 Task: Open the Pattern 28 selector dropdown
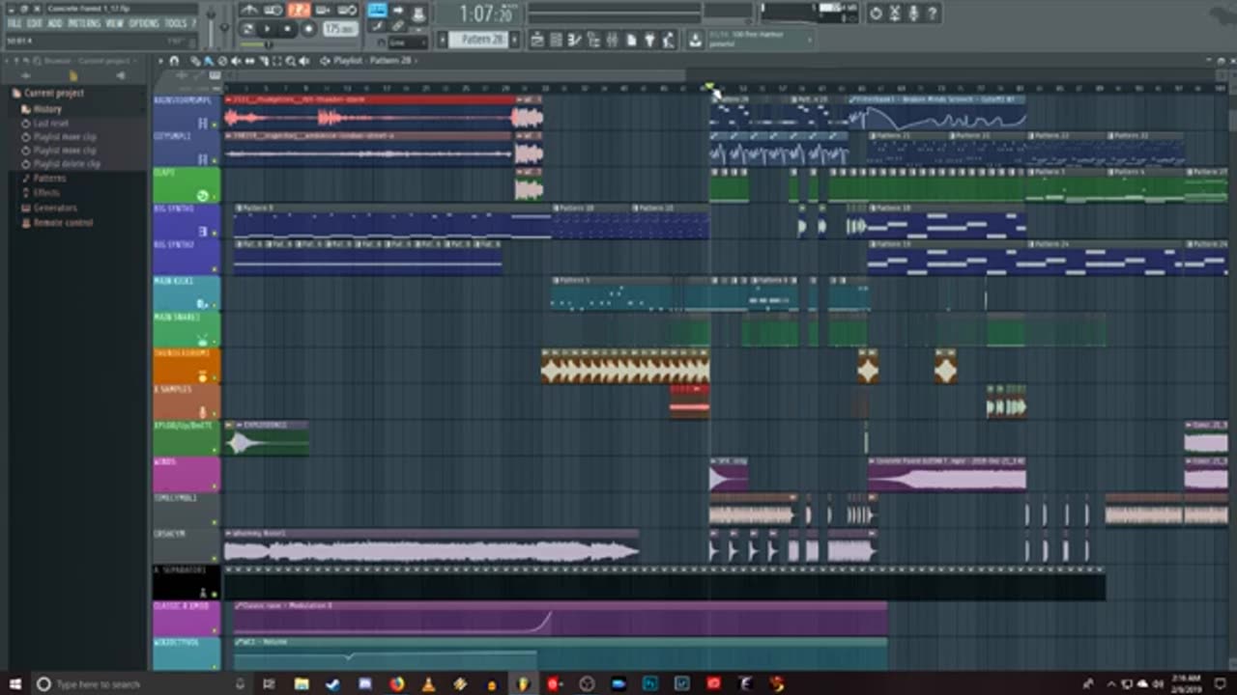tap(478, 40)
